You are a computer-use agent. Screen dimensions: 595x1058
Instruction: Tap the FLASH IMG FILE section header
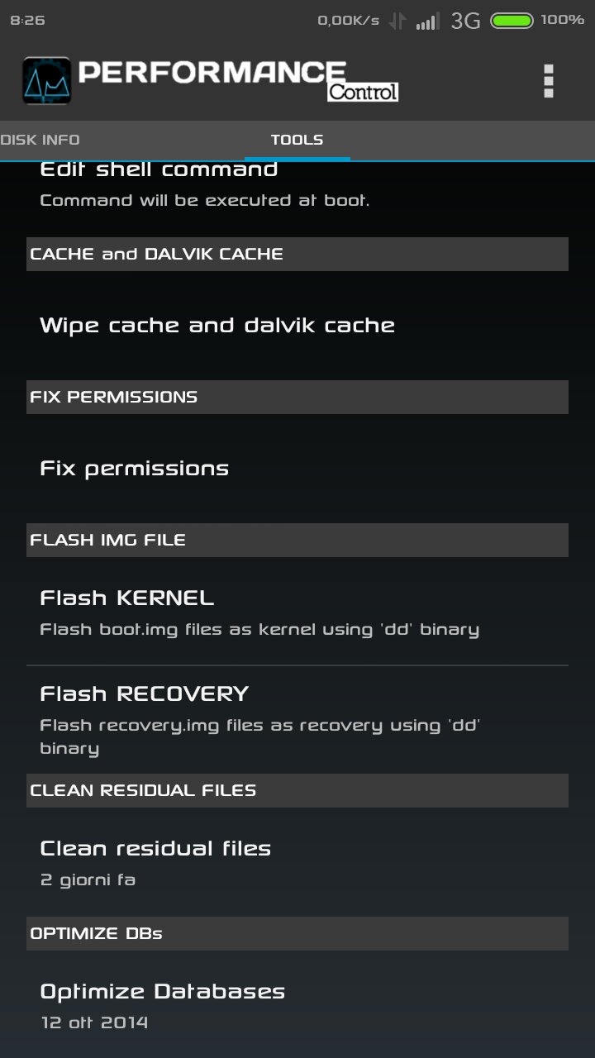[297, 540]
